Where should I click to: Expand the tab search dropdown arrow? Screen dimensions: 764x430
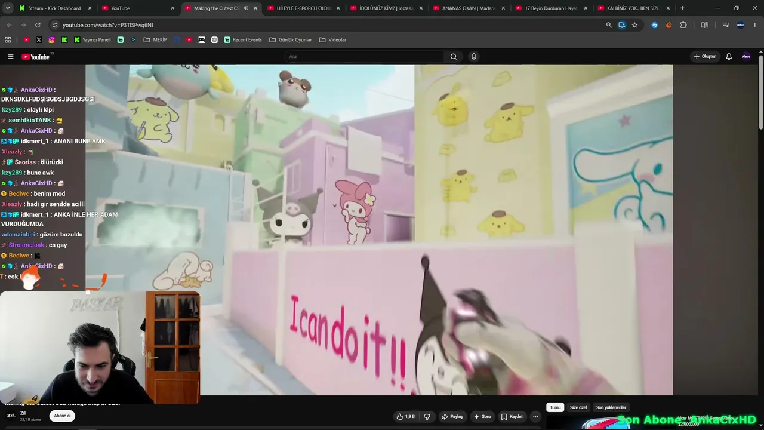[x=7, y=8]
